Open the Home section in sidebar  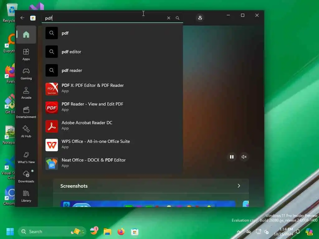[26, 35]
